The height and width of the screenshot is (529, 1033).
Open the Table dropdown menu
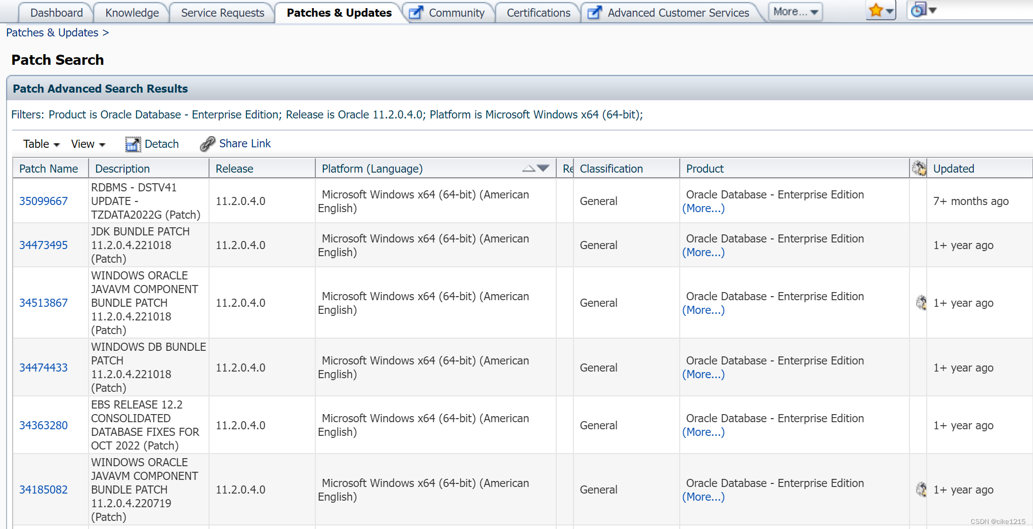point(40,144)
